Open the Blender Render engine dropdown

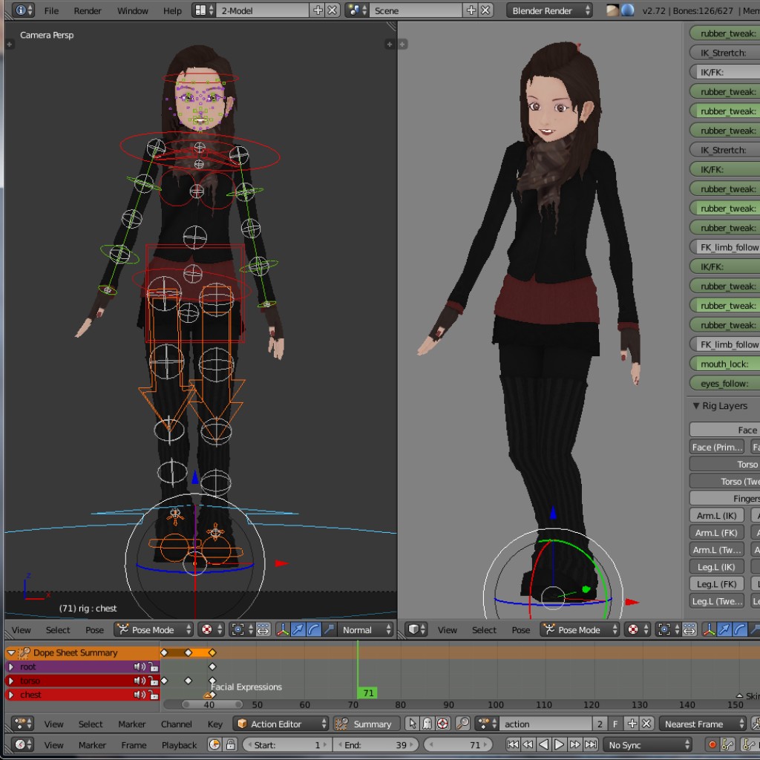[x=548, y=10]
